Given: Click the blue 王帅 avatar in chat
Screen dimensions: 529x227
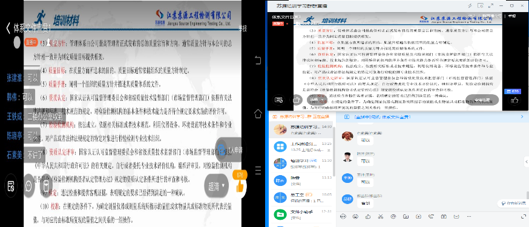Looking at the screenshot, I should (347, 178).
